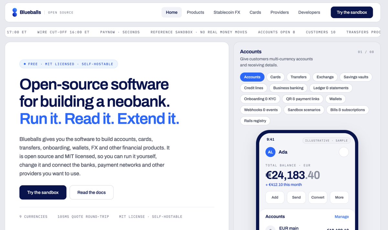388x230 pixels.
Task: Click CUSTOMERS 10 in the ticker
Action: point(321,32)
